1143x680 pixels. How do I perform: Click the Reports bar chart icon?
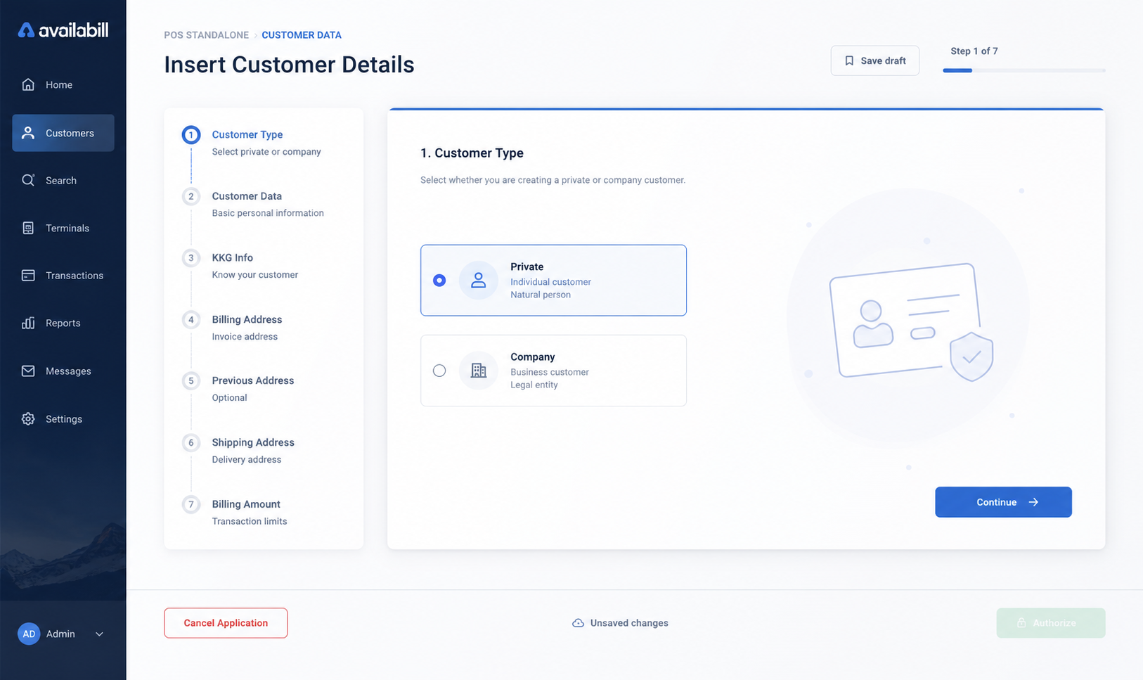tap(28, 323)
